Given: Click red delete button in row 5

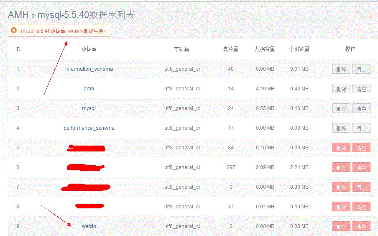Looking at the screenshot, I should (x=341, y=148).
